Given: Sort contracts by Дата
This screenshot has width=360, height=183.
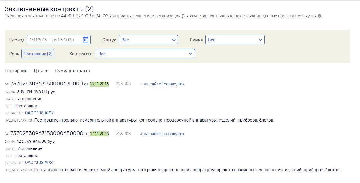Looking at the screenshot, I should pyautogui.click(x=39, y=71).
